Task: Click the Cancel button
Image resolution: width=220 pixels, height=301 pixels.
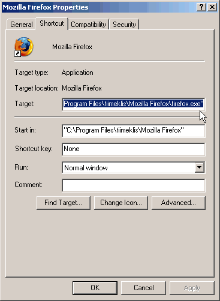Action: point(143,288)
